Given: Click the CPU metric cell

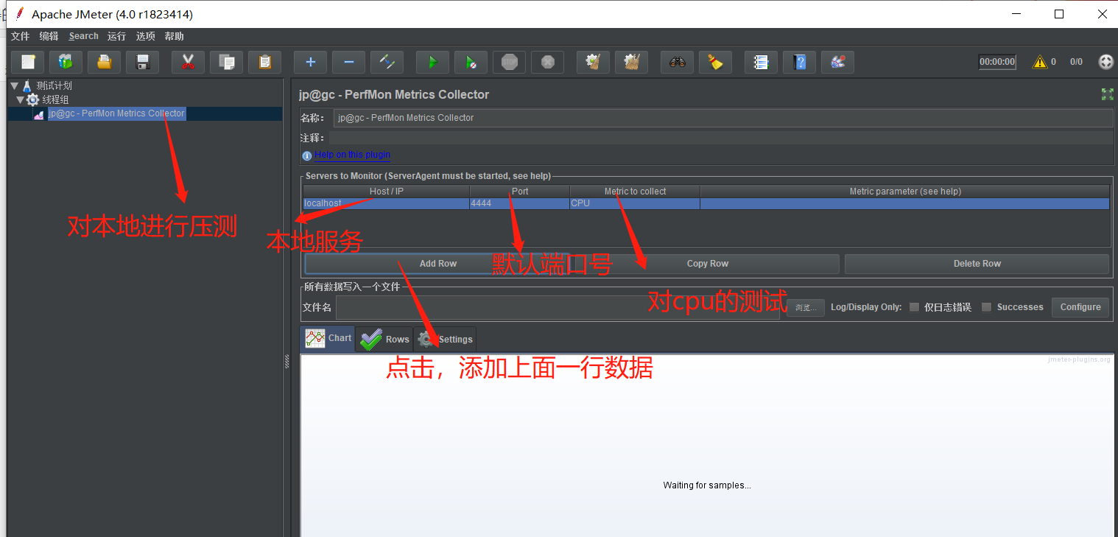Looking at the screenshot, I should click(635, 203).
